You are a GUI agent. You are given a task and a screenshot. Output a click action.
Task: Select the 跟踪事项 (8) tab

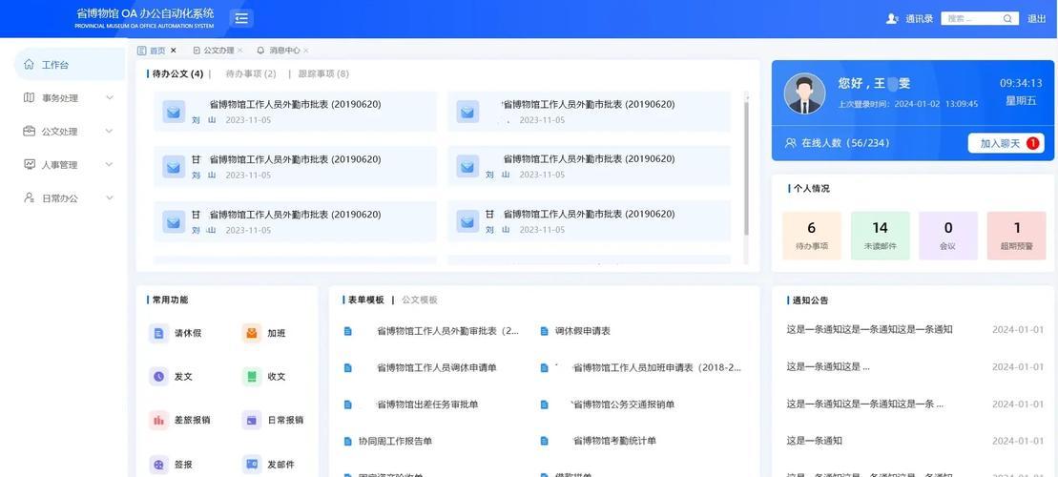[x=323, y=74]
